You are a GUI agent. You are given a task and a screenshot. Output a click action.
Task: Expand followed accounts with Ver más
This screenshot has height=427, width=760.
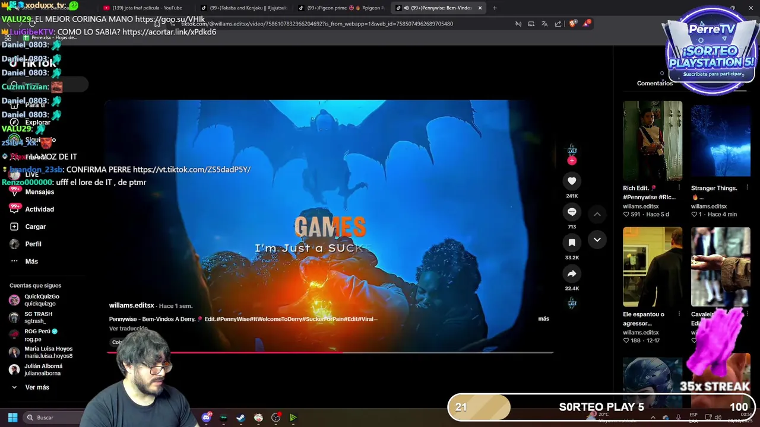pyautogui.click(x=37, y=387)
